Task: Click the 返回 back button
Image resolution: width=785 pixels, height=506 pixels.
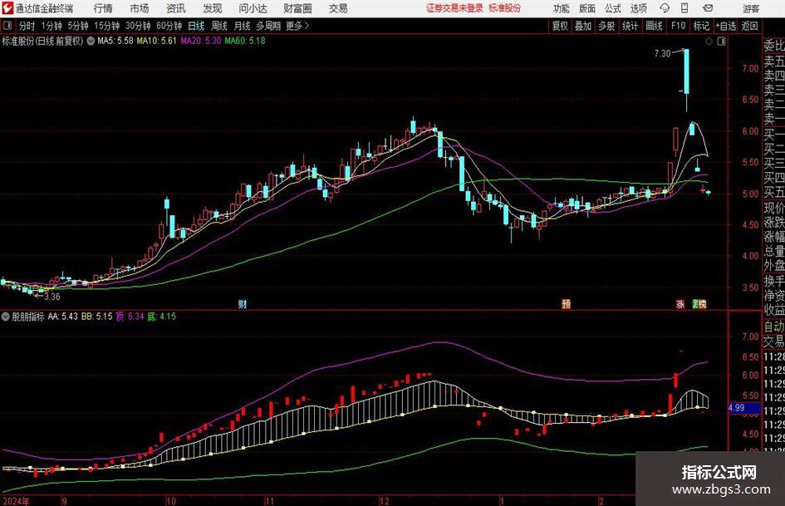Action: tap(749, 26)
